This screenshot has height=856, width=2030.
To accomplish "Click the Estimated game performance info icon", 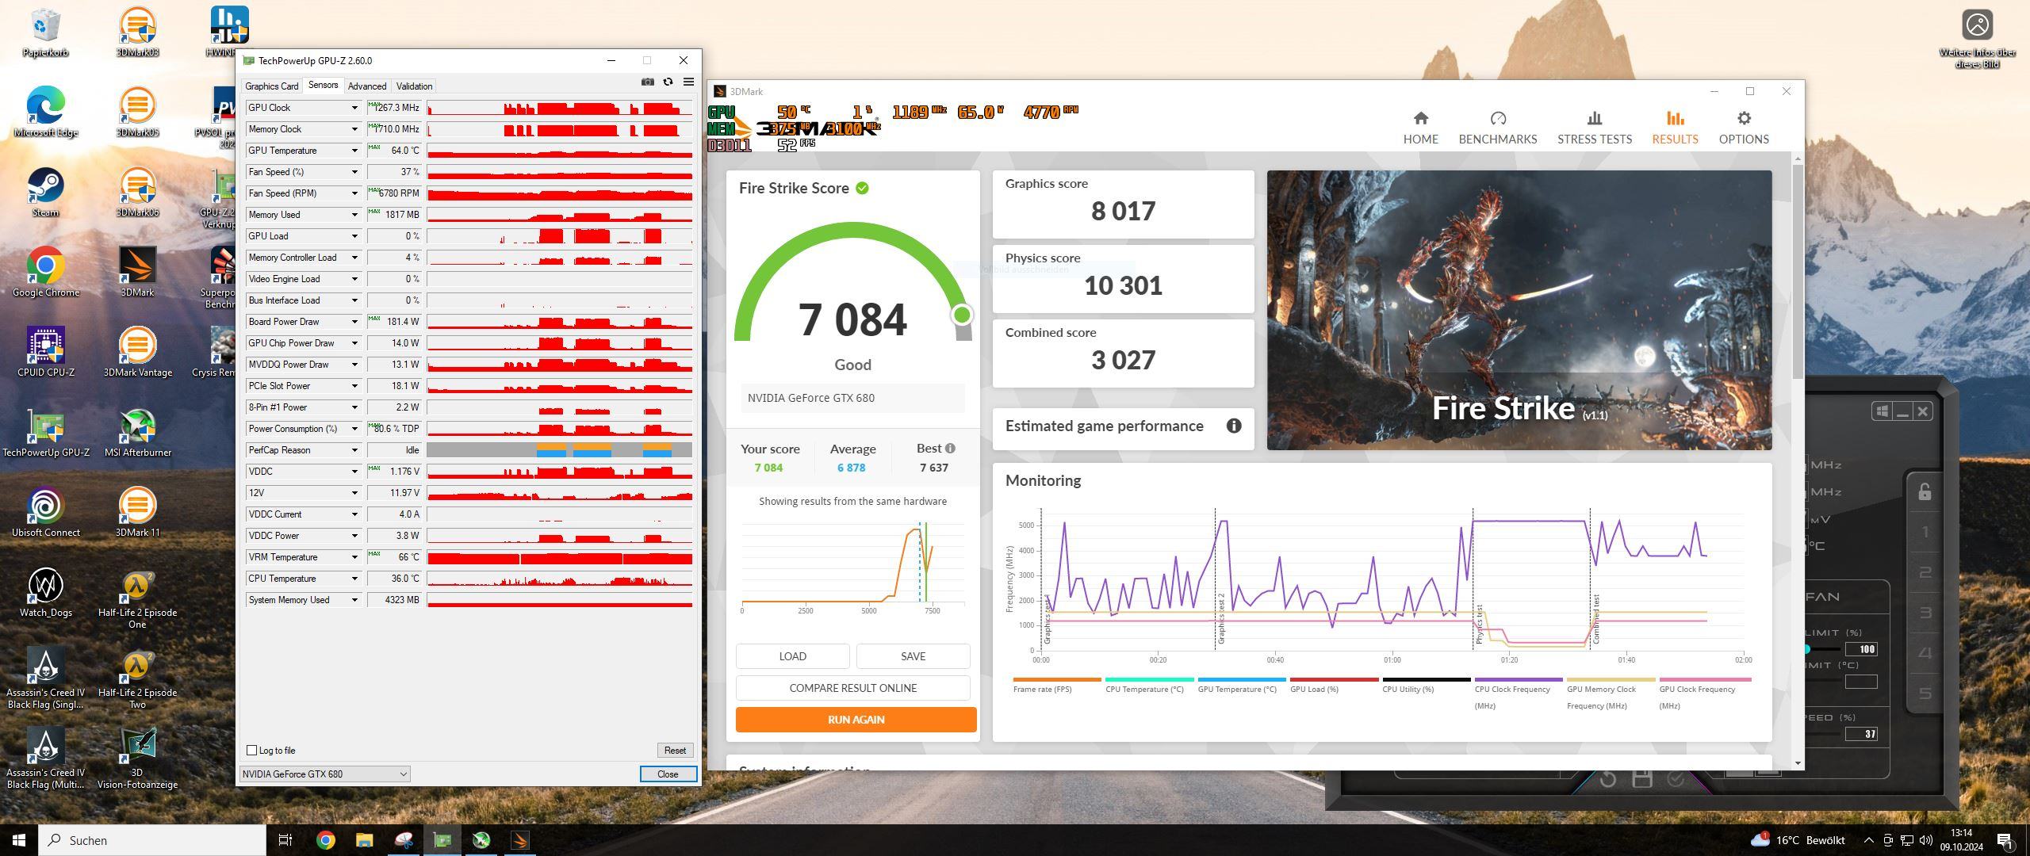I will click(x=1234, y=426).
